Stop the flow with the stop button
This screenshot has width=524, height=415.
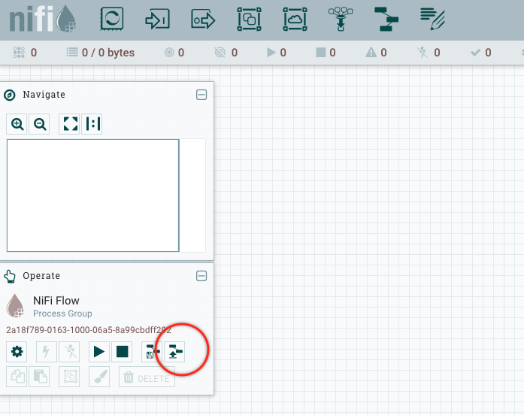click(122, 352)
